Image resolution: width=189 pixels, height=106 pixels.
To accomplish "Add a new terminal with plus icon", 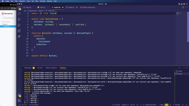I will (x=179, y=68).
